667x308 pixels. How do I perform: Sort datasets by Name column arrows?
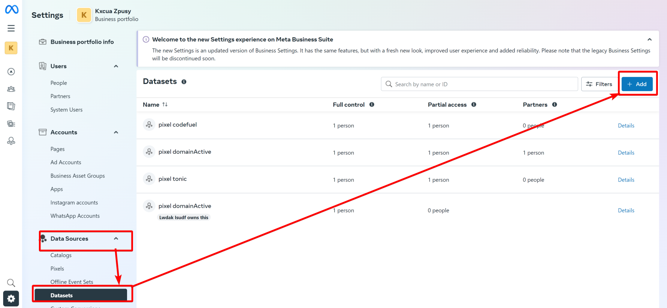click(x=165, y=105)
